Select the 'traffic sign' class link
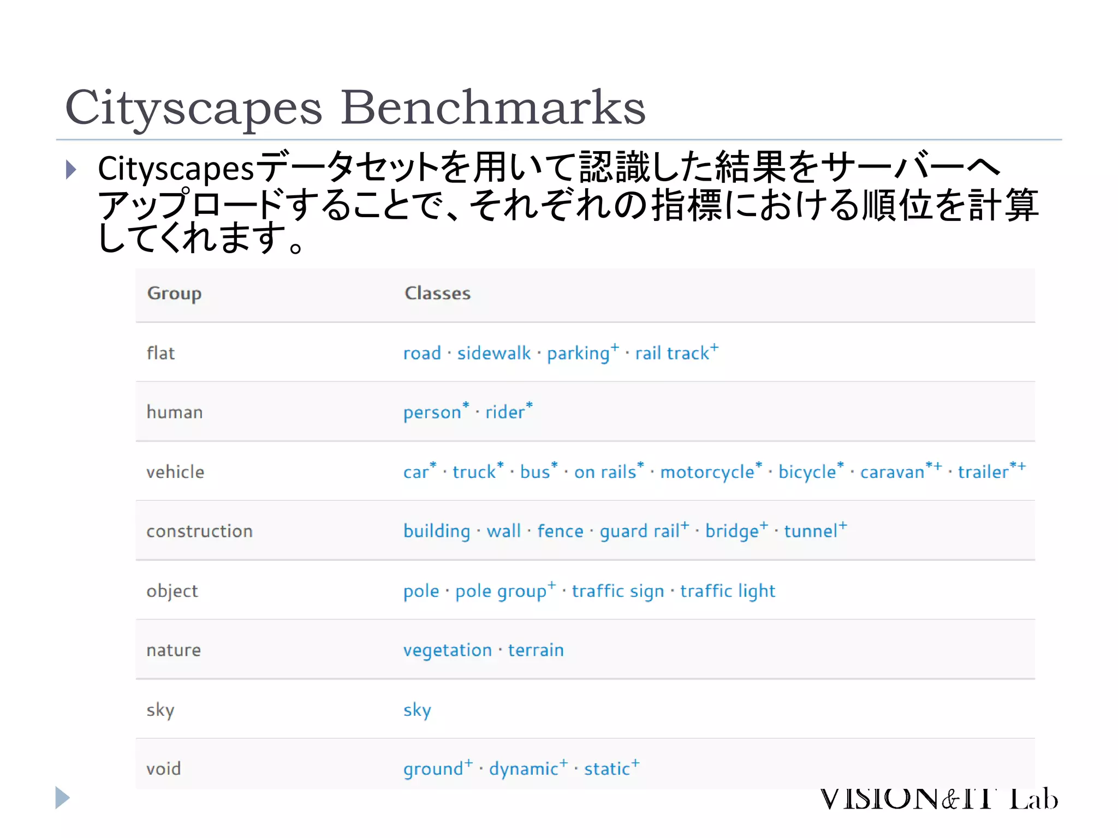 coord(618,591)
